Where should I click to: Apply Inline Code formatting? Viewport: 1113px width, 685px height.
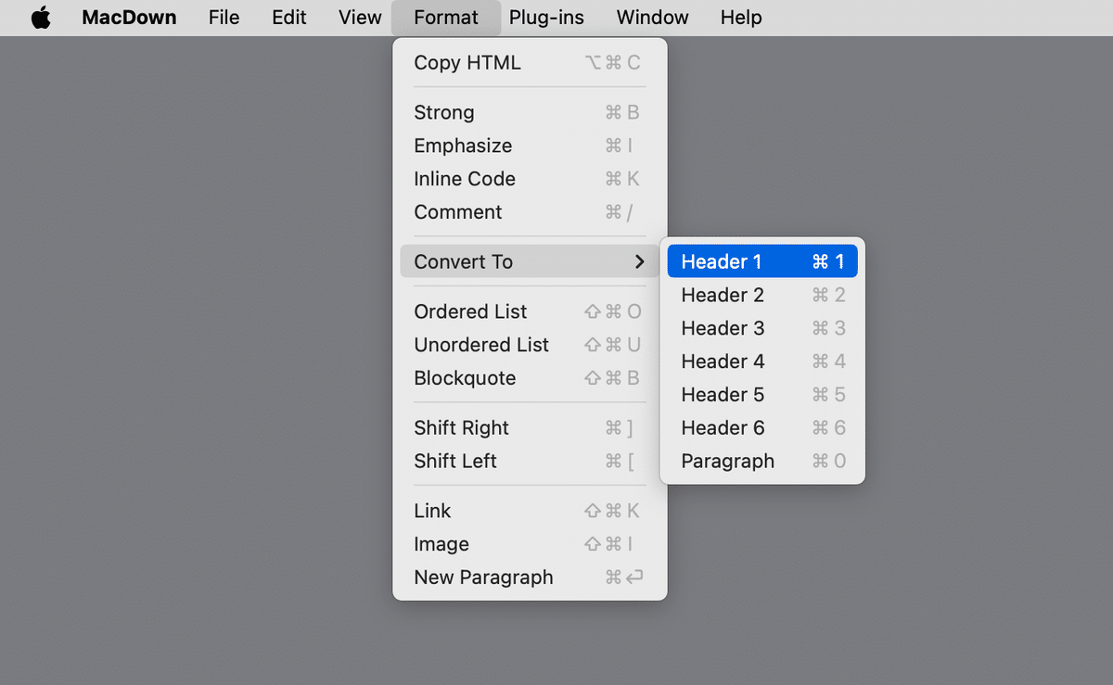click(530, 180)
